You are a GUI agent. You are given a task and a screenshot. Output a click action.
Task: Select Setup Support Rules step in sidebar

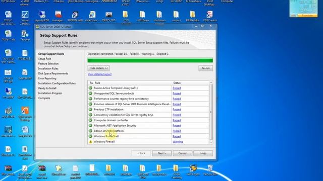click(51, 54)
